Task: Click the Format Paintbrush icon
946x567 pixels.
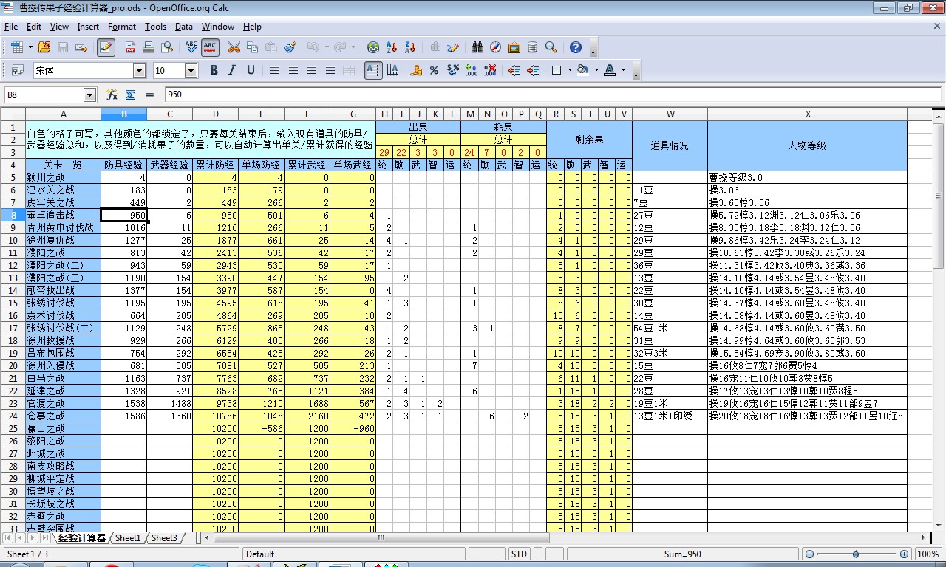Action: [x=290, y=47]
